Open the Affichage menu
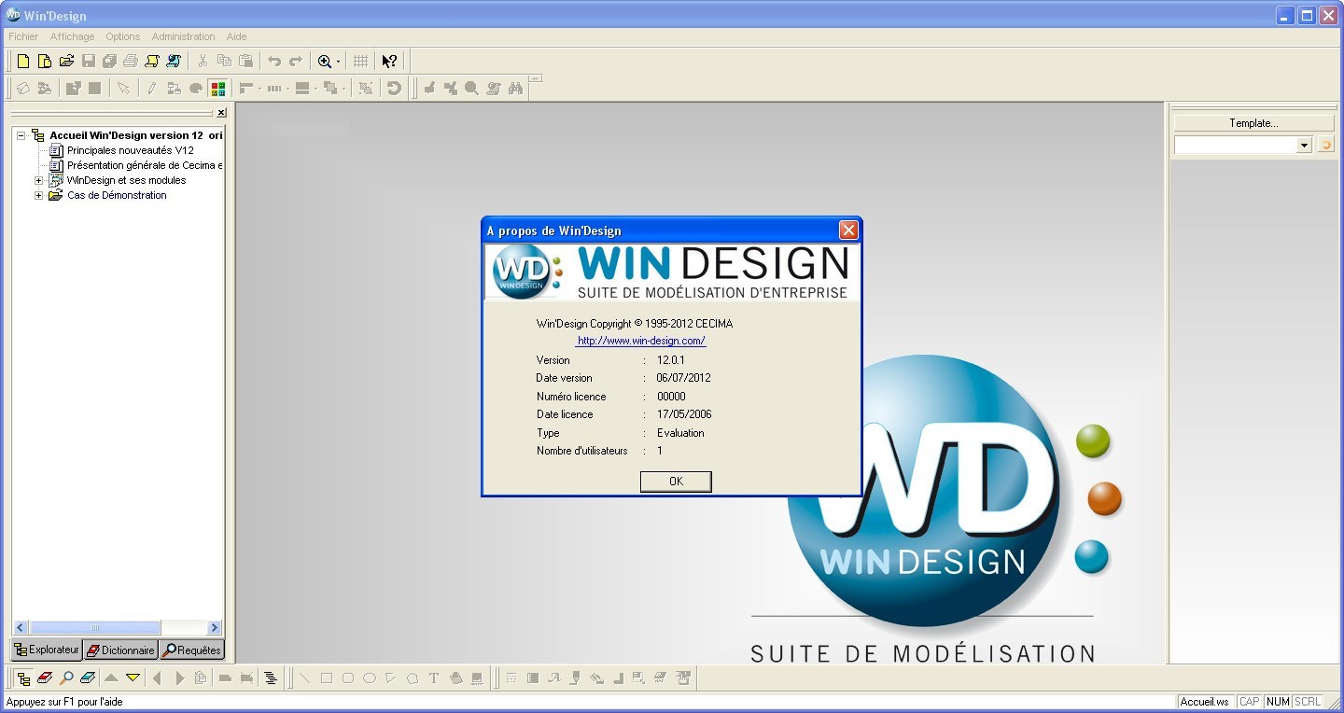Screen dimensions: 1344x713 click(72, 36)
